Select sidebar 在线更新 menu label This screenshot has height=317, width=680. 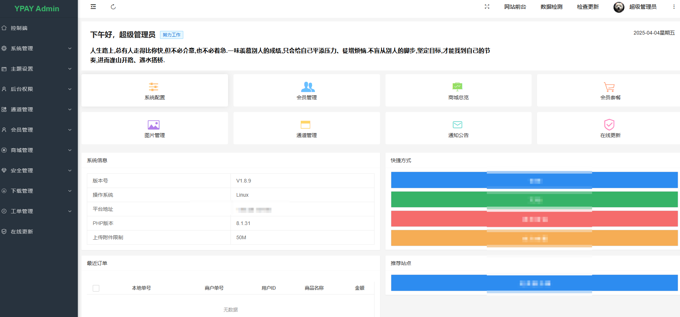(22, 232)
